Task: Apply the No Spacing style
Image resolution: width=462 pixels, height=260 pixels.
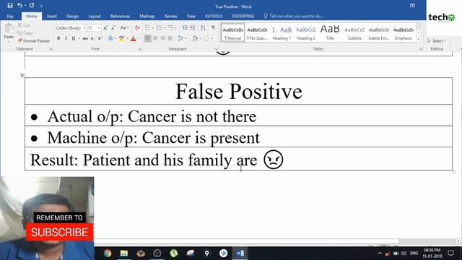Action: (x=257, y=33)
